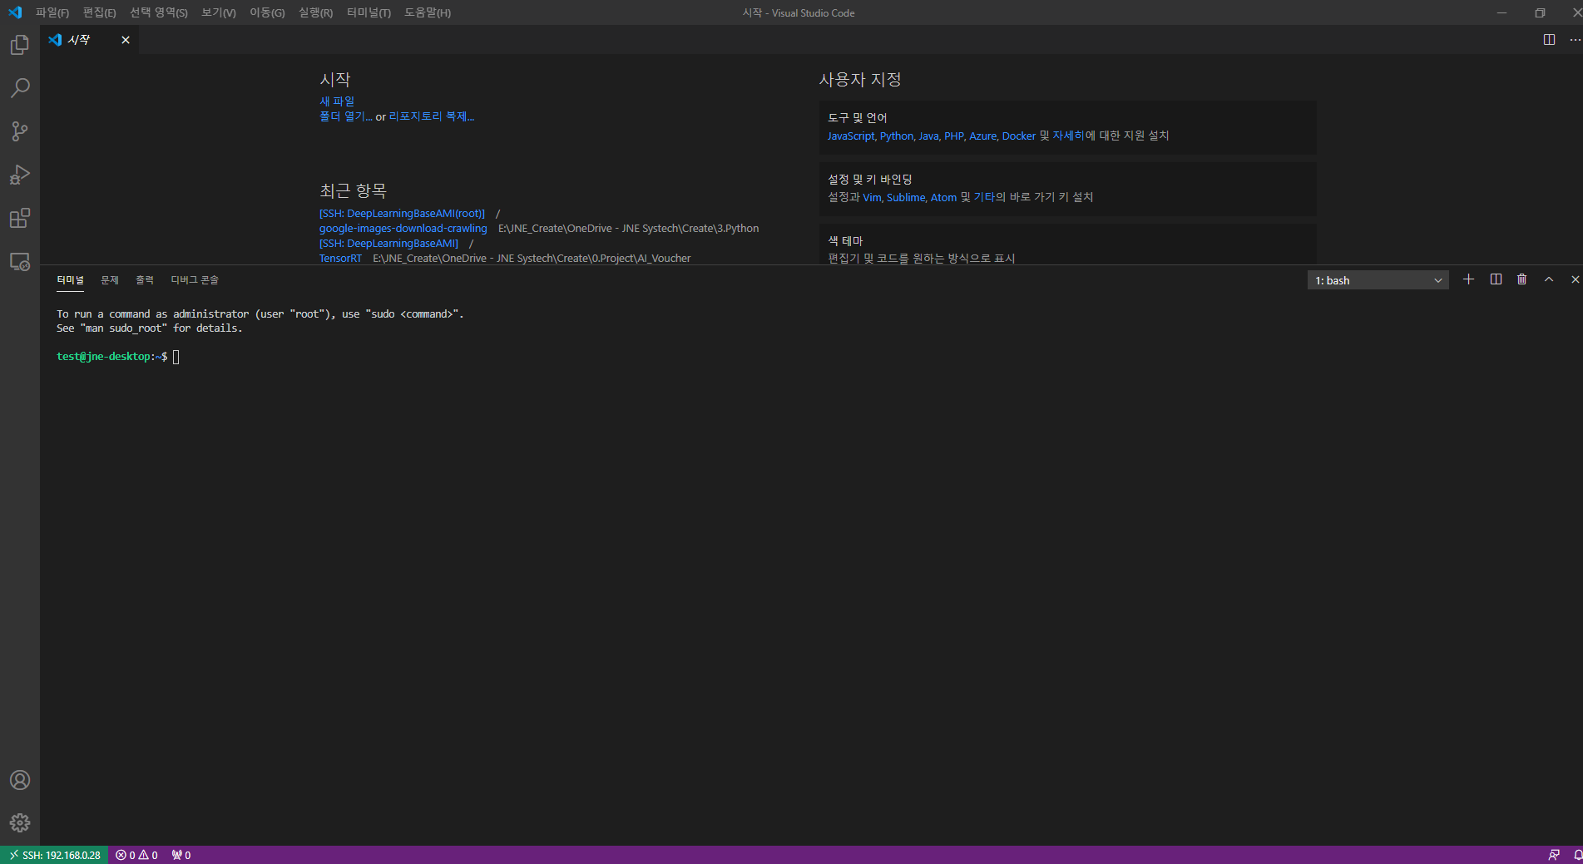Open the 터미널(T) menu
This screenshot has height=864, width=1583.
369,12
